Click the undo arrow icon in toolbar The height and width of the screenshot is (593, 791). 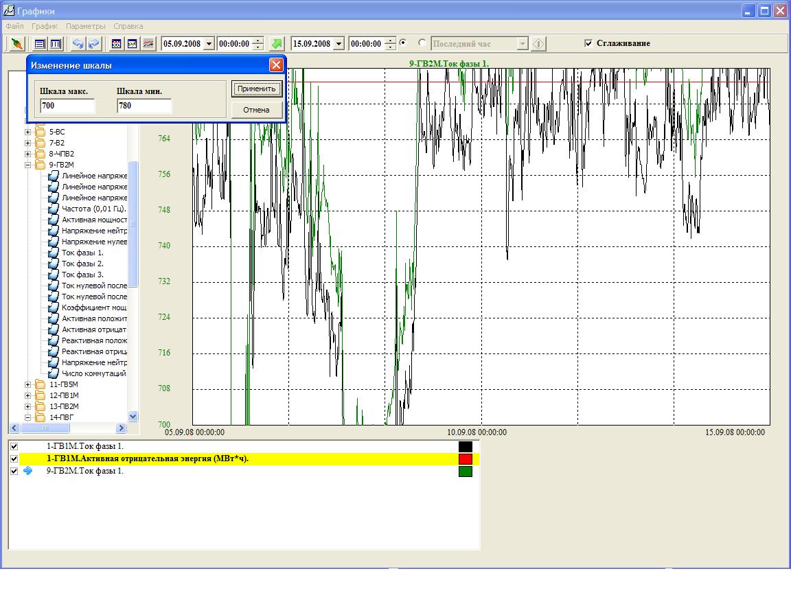pyautogui.click(x=78, y=44)
